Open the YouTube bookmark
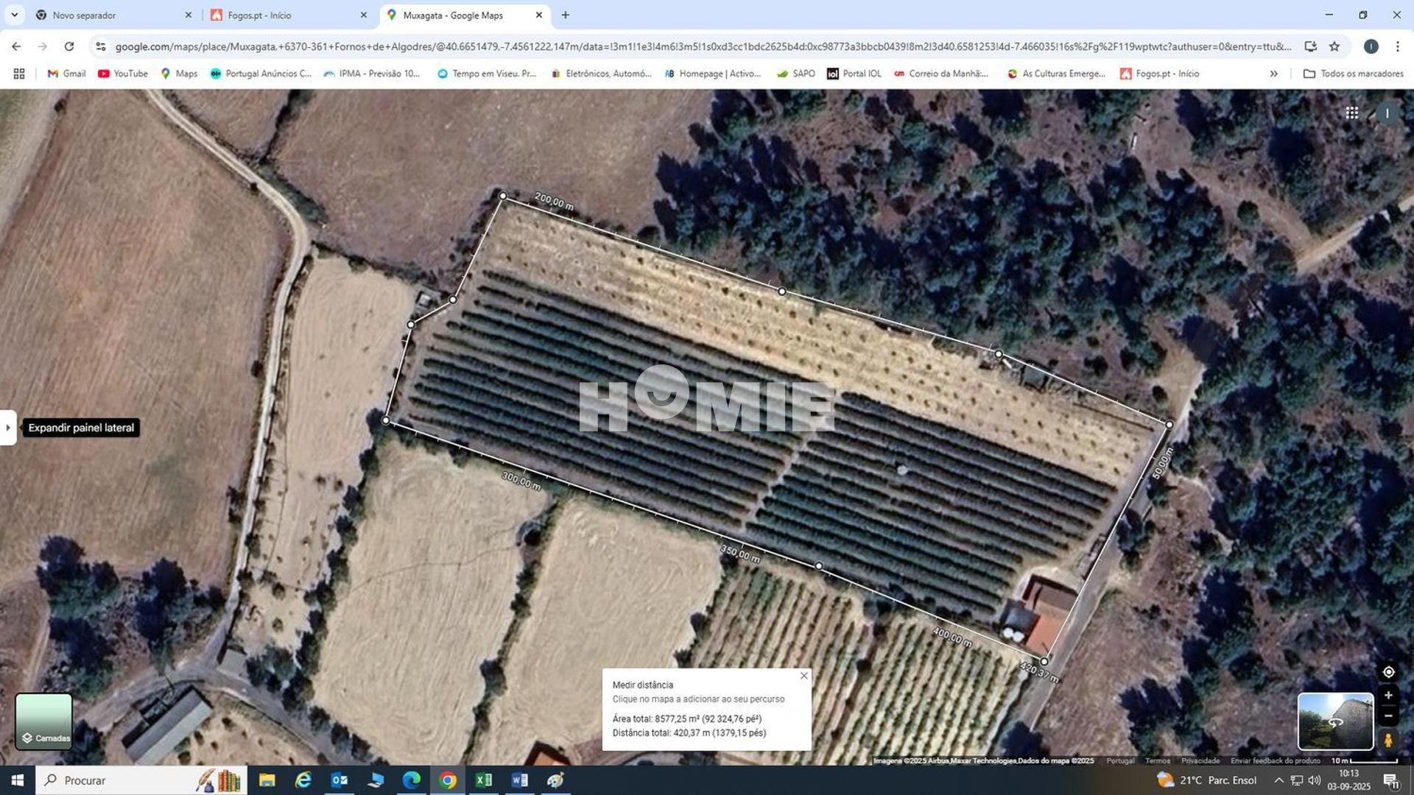 pyautogui.click(x=123, y=74)
